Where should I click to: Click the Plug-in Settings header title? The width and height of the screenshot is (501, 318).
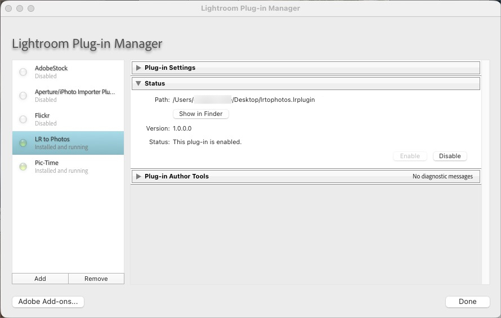click(170, 68)
